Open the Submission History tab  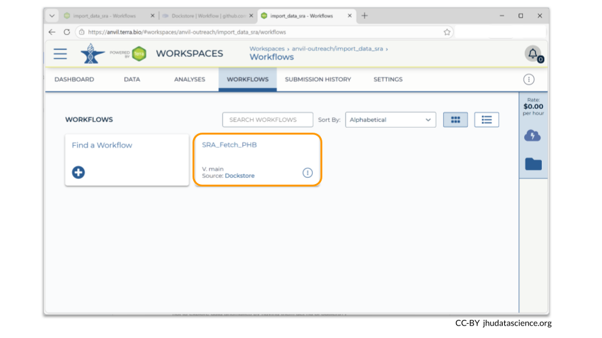[x=318, y=79]
